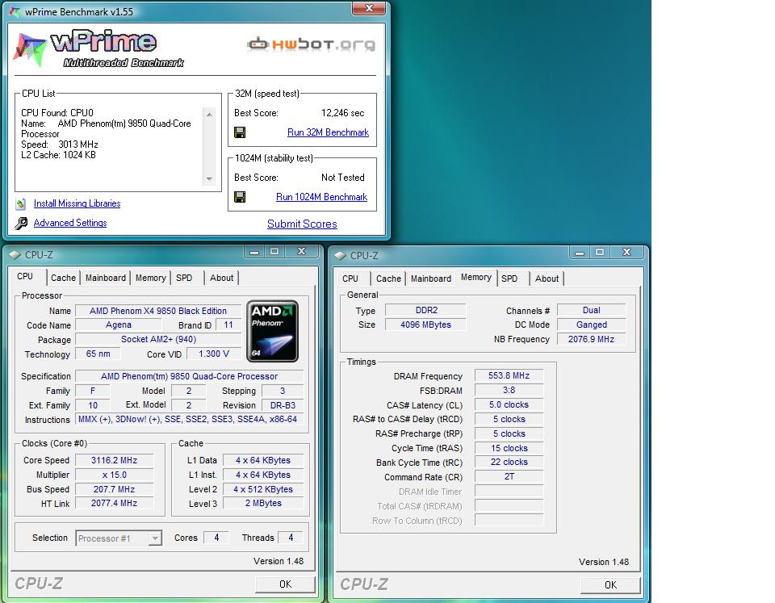Click the FSB:DRAM value 3:8
Viewport: 775px width, 603px height.
(x=509, y=390)
